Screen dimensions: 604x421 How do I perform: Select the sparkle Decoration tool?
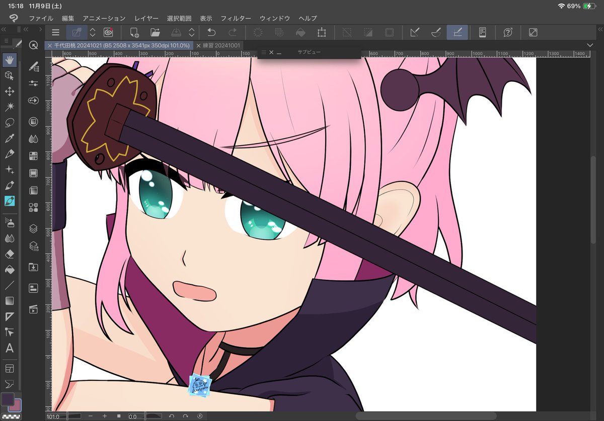pyautogui.click(x=9, y=169)
